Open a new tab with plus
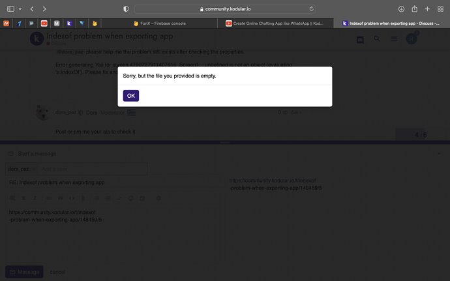Image resolution: width=450 pixels, height=281 pixels. [427, 9]
